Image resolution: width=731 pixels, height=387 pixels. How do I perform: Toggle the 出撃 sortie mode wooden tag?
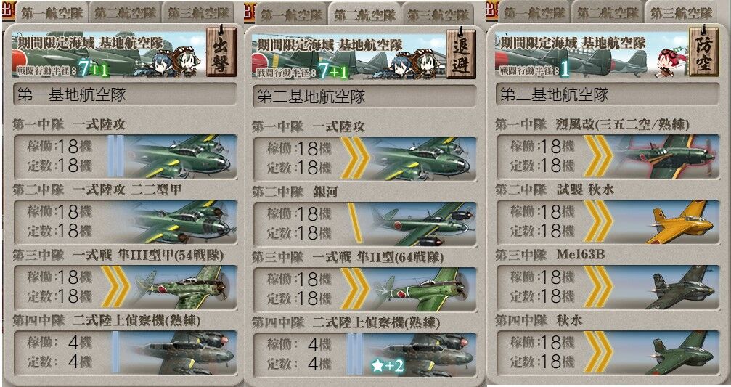pos(221,52)
